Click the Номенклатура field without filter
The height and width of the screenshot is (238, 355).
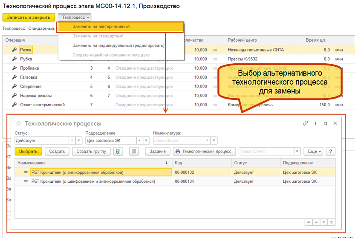click(x=179, y=140)
